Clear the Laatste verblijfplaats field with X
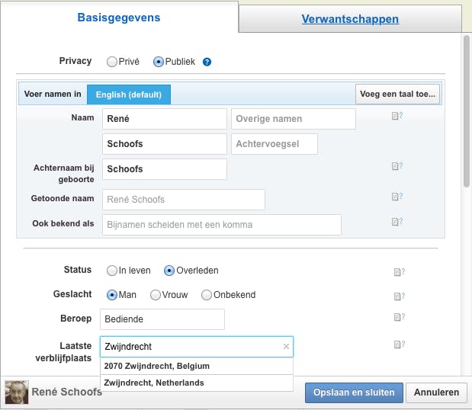Screen dimensions: 472x410 [x=286, y=347]
